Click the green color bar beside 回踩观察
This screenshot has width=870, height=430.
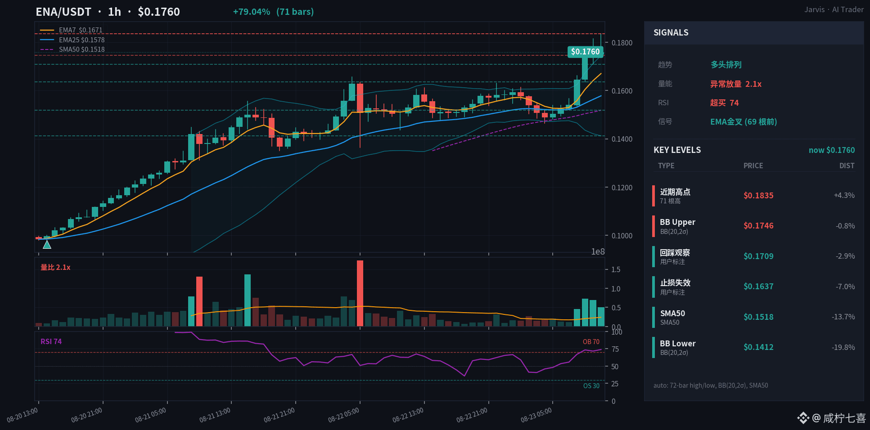click(x=654, y=256)
